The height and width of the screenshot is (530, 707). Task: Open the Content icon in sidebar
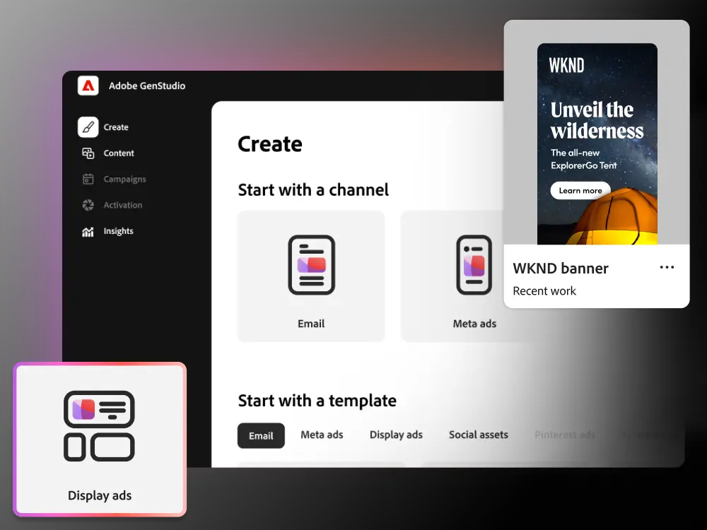(88, 153)
